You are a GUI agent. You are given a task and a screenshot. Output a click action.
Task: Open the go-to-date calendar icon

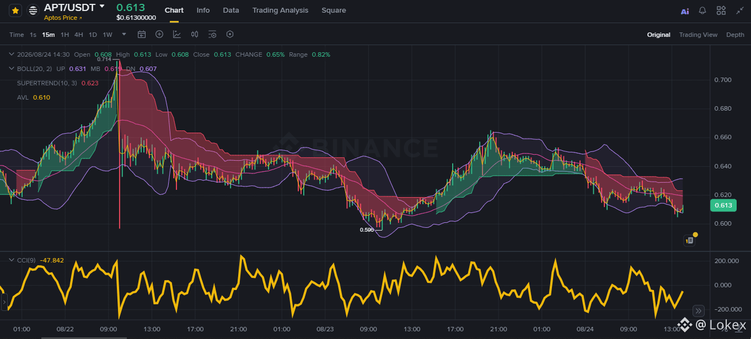pos(142,34)
